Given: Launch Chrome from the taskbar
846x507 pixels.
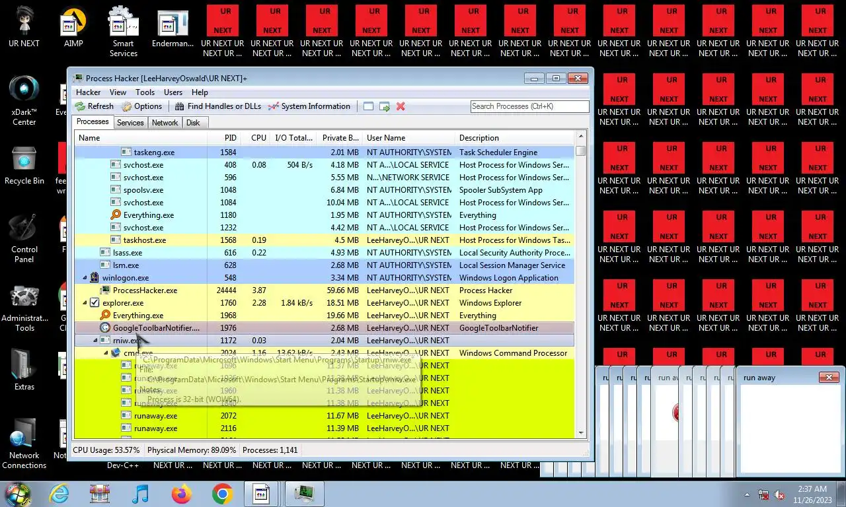Looking at the screenshot, I should 222,494.
